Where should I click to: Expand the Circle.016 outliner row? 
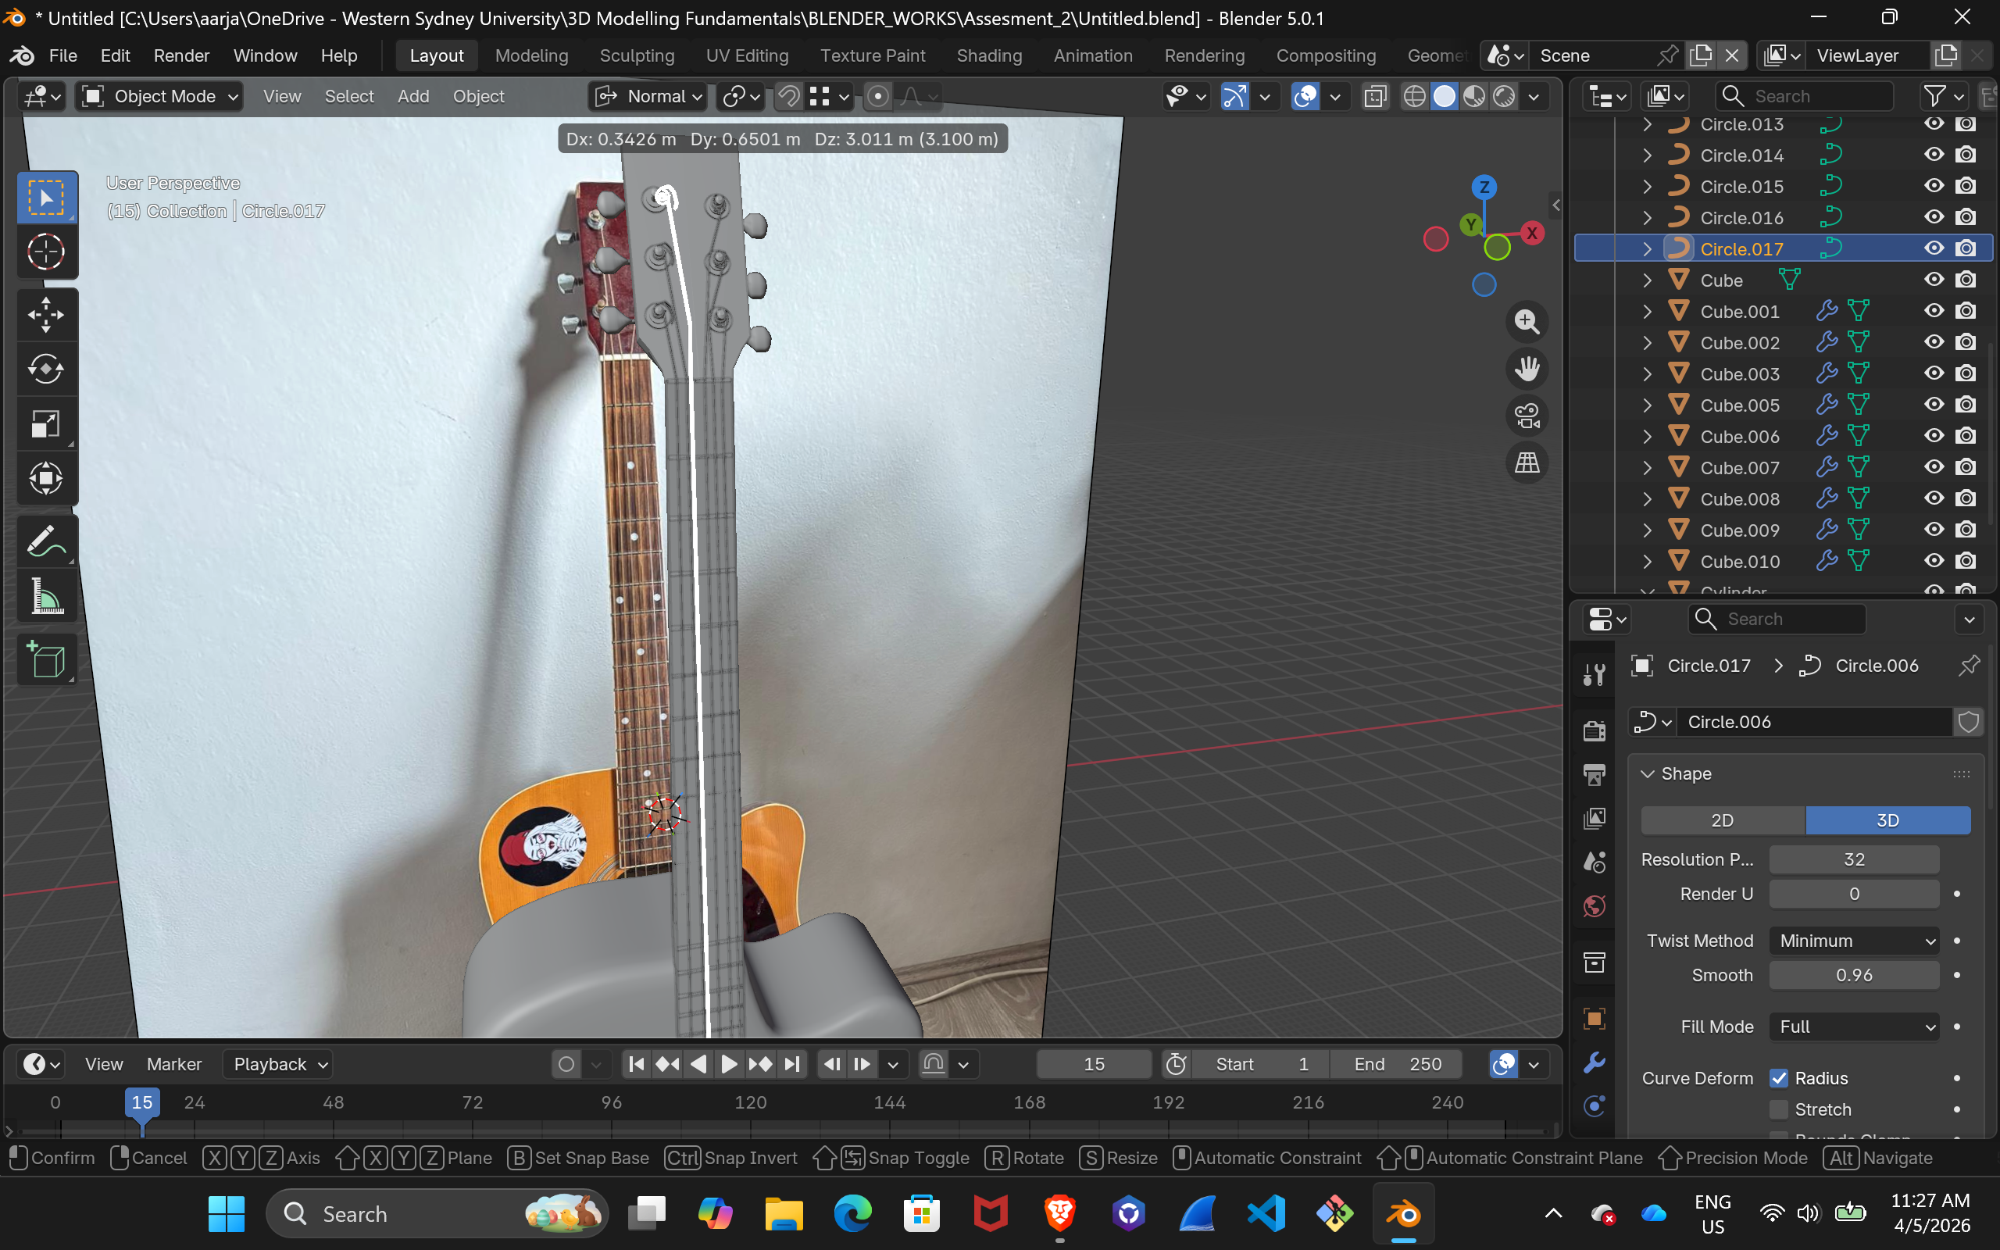[x=1647, y=217]
